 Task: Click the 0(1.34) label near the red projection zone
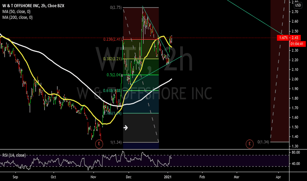point(263,142)
